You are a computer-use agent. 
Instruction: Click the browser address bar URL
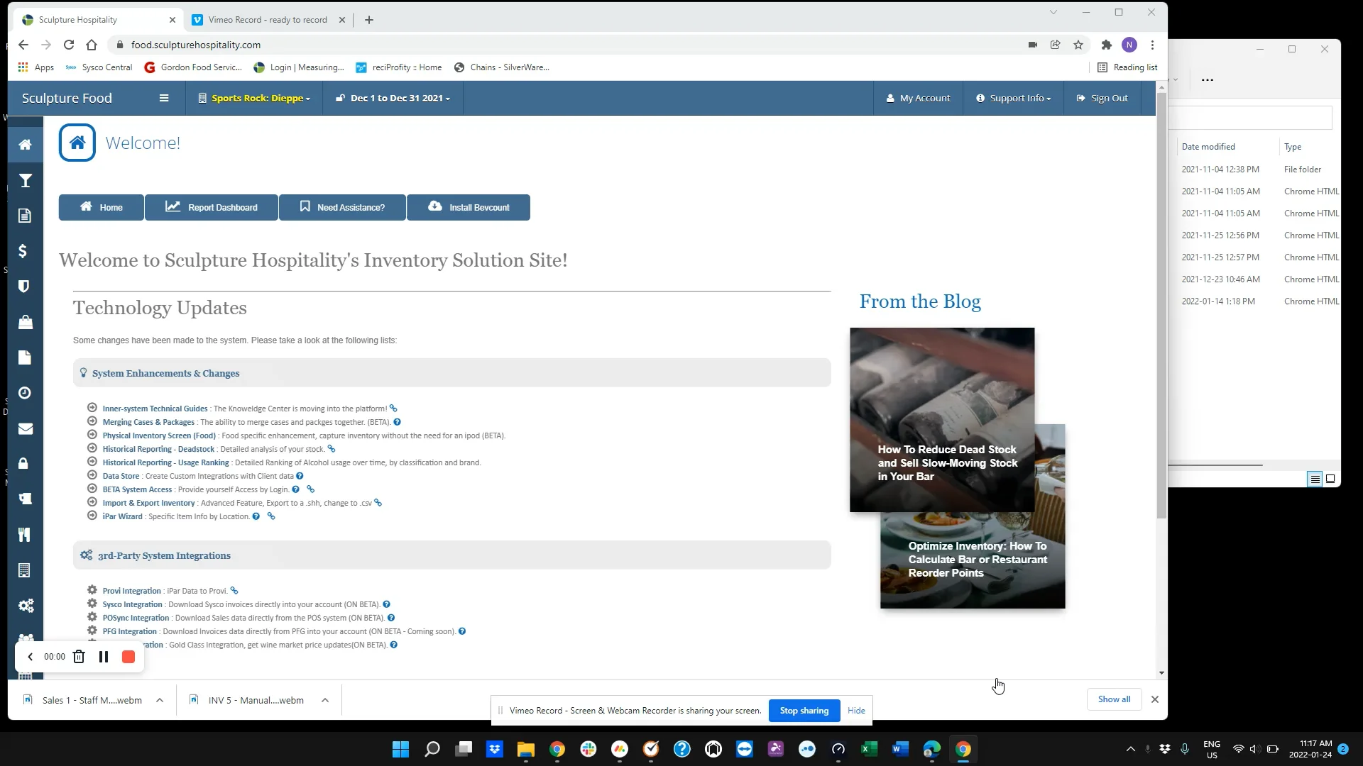196,45
